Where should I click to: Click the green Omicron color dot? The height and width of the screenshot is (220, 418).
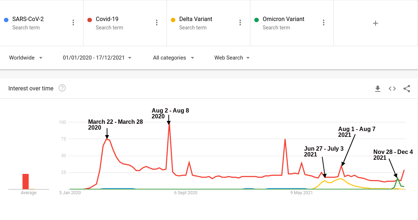(x=257, y=20)
